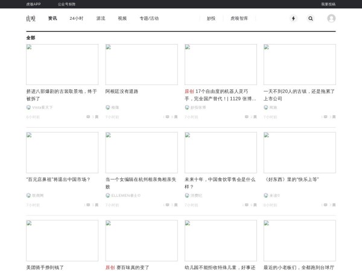Expand 公众号矩阵 in the top bar
The image size is (362, 271).
[x=66, y=4]
